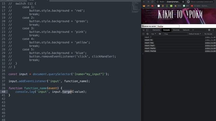Open the first red YouTube bookmark
This screenshot has width=216, height=121.
tap(152, 6)
